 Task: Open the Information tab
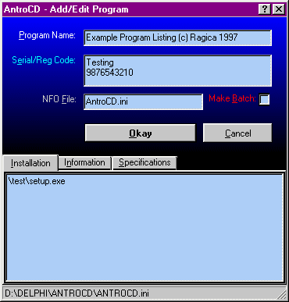(84, 162)
